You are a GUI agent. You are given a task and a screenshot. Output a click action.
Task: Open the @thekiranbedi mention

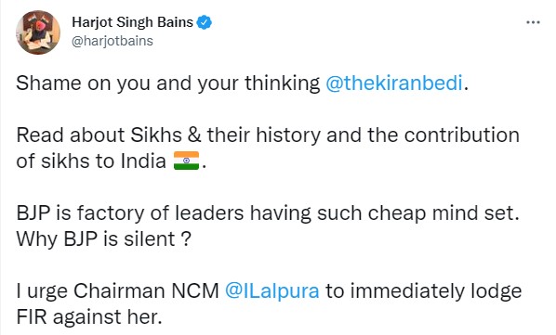pos(394,84)
